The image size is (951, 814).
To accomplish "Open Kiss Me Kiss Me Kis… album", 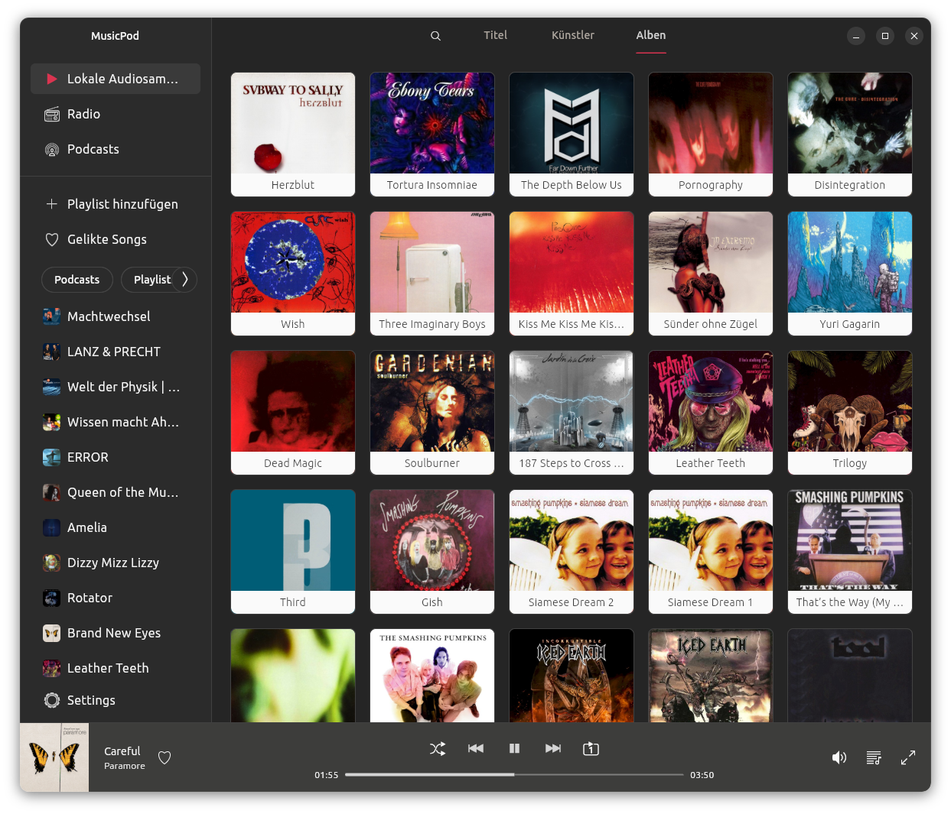I will click(572, 274).
